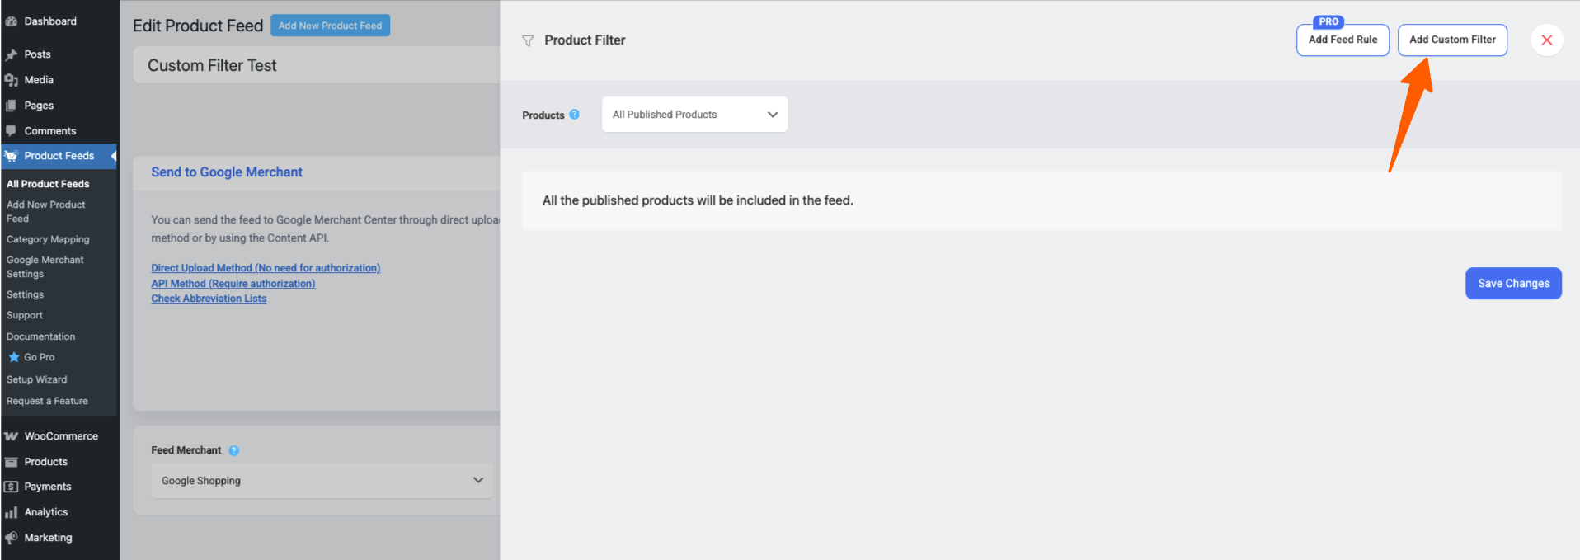Expand the Google Shopping merchant dropdown

point(322,480)
